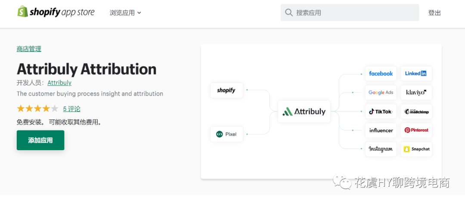Click the search magnifier icon
The width and height of the screenshot is (465, 203).
coord(288,12)
